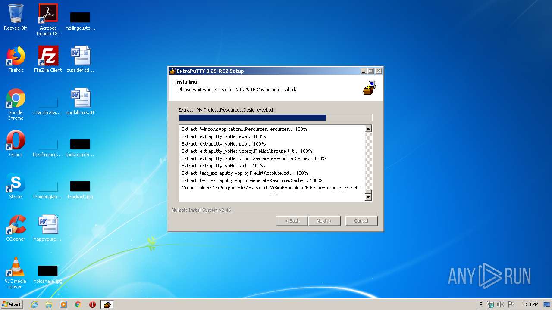Select the happypurp... Word document
The image size is (552, 310).
point(48,228)
